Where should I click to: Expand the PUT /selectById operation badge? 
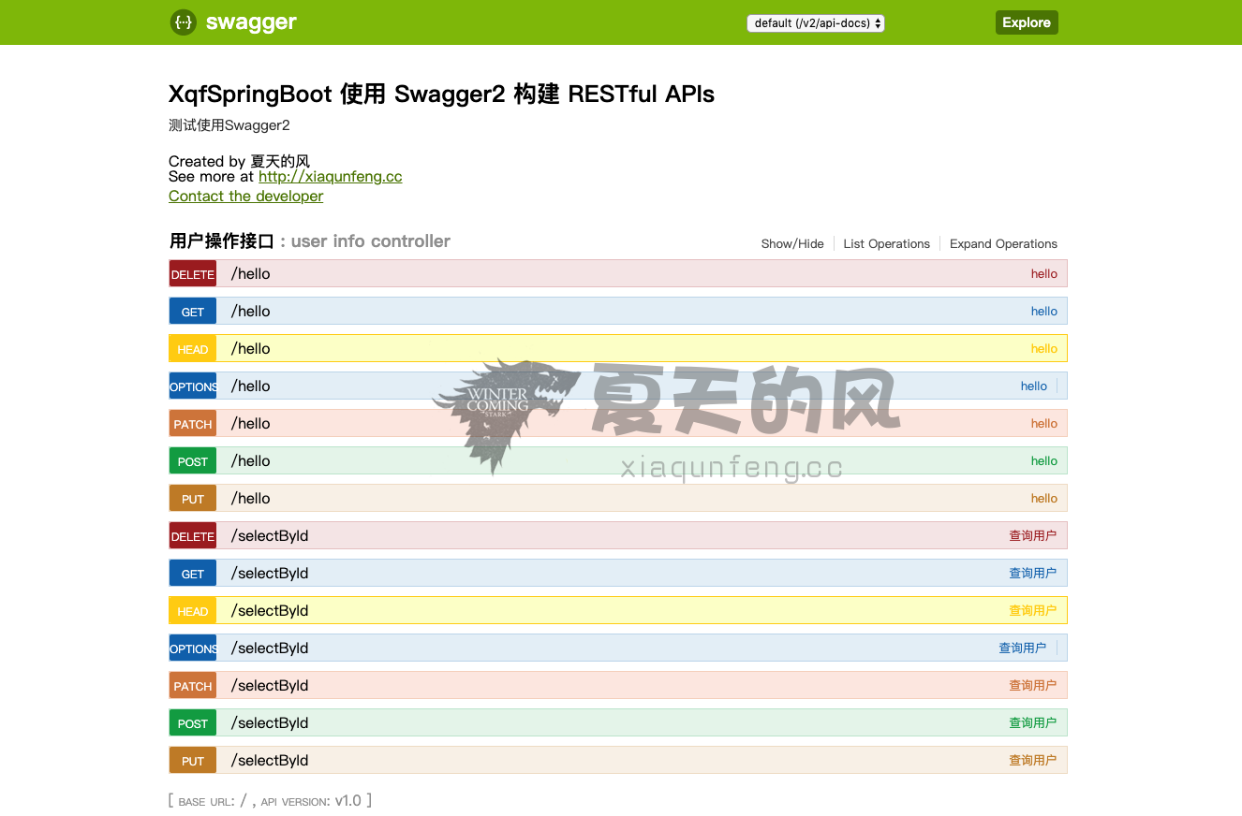pyautogui.click(x=193, y=761)
